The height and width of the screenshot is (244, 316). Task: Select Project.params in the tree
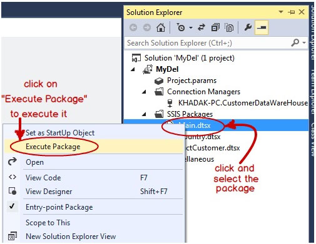click(191, 81)
